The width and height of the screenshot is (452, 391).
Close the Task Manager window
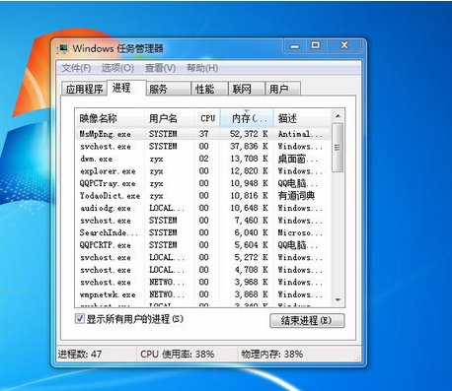(344, 45)
